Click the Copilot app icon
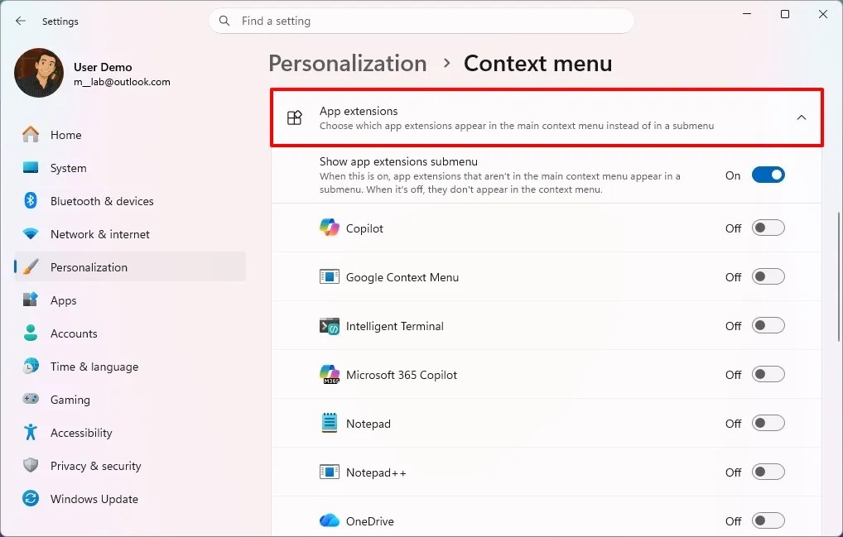 329,228
